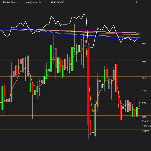Click the "BSE 543533" ticker label
This screenshot has width=151, height=151.
pyautogui.click(x=58, y=2)
